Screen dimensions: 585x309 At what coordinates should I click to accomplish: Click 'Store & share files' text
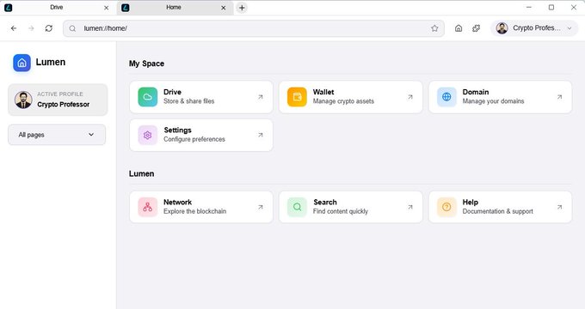point(188,101)
